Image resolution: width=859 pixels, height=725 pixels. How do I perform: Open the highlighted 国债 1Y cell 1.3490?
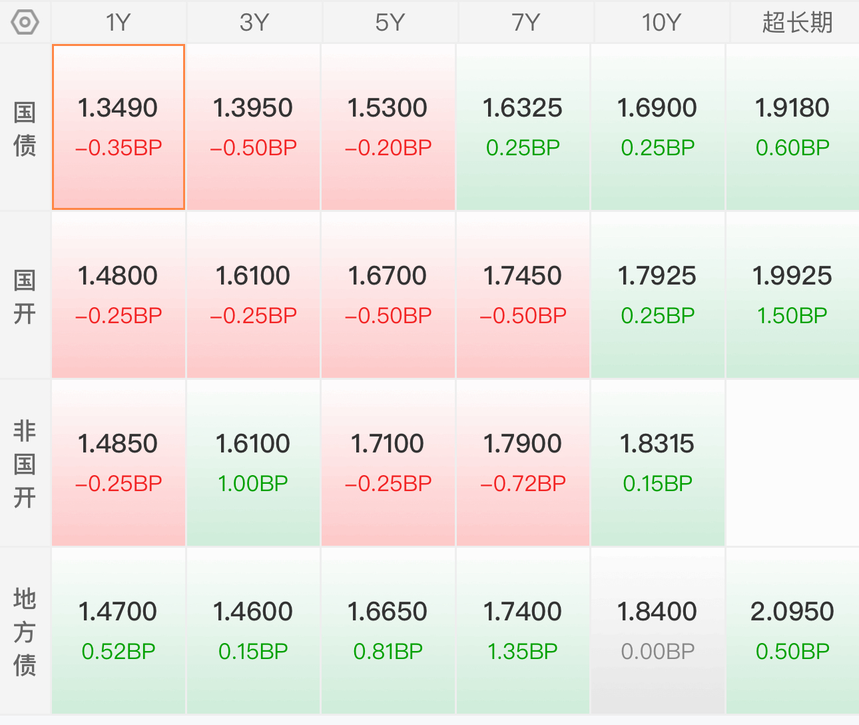click(x=119, y=127)
